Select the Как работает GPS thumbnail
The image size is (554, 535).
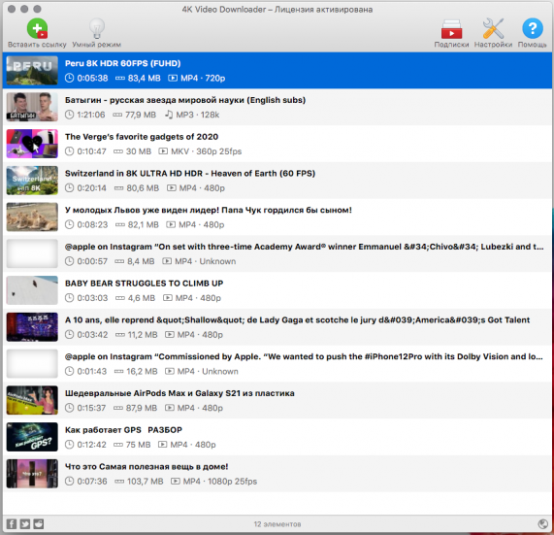(32, 437)
